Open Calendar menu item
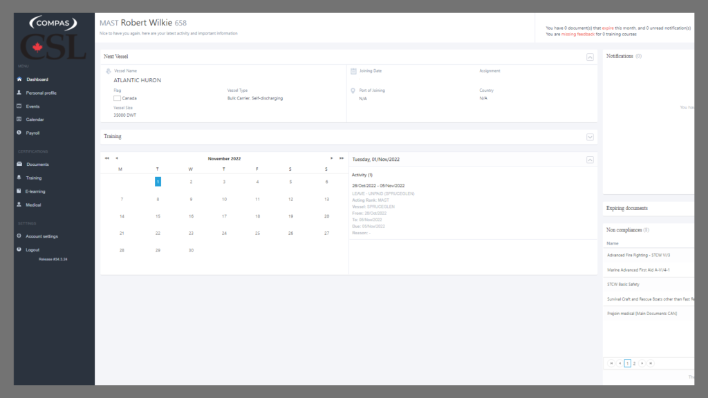The width and height of the screenshot is (708, 398). tap(35, 120)
